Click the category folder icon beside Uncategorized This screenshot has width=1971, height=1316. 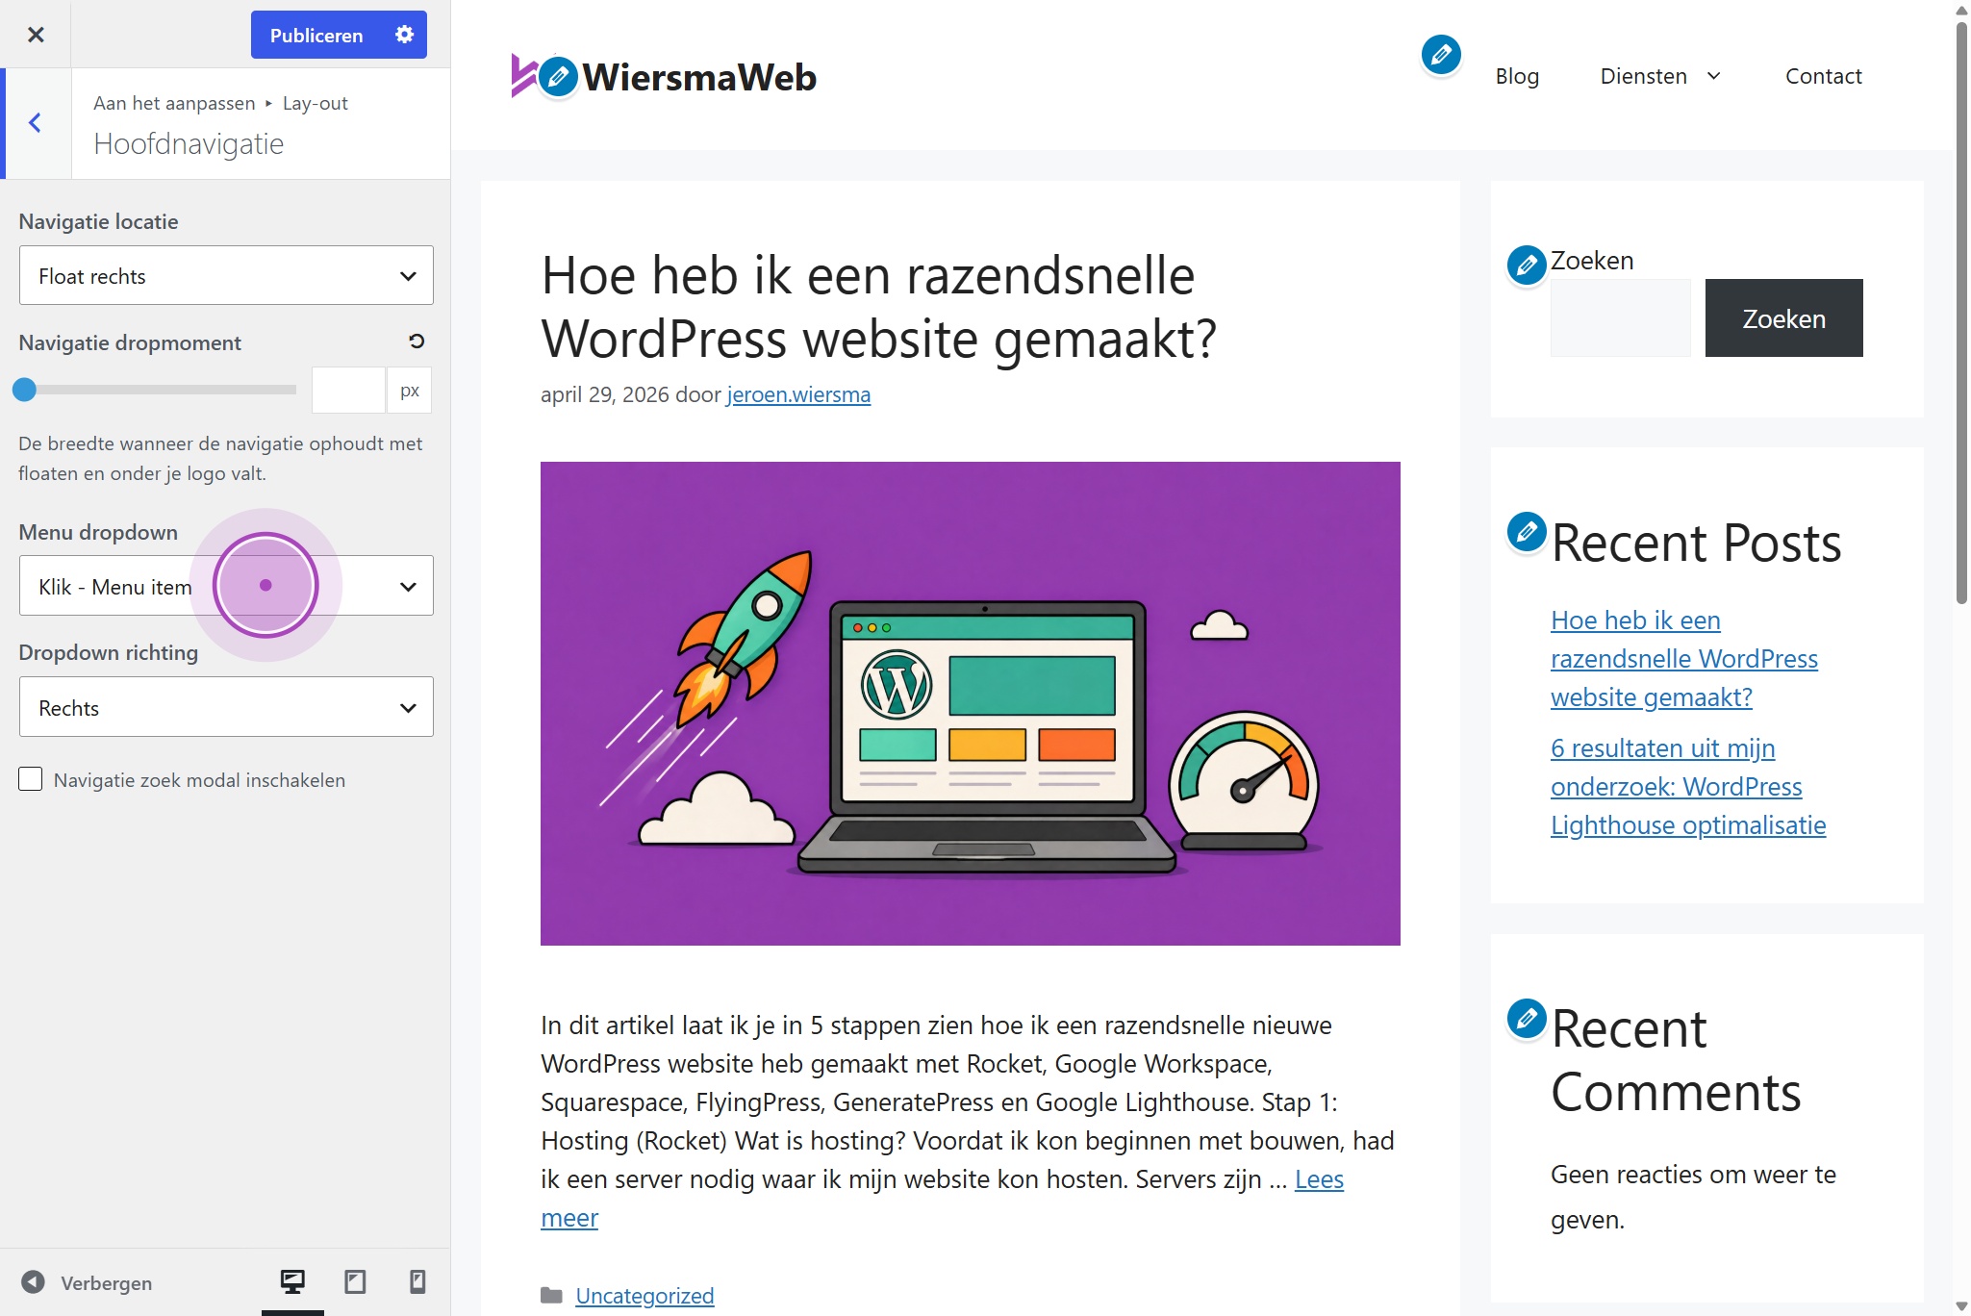[x=551, y=1296]
